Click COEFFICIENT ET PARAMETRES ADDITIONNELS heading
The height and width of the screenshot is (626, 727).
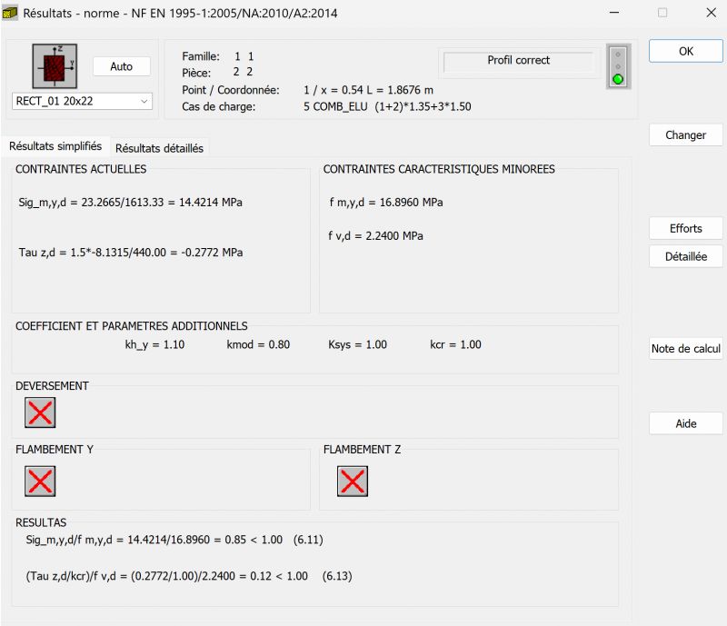(131, 326)
